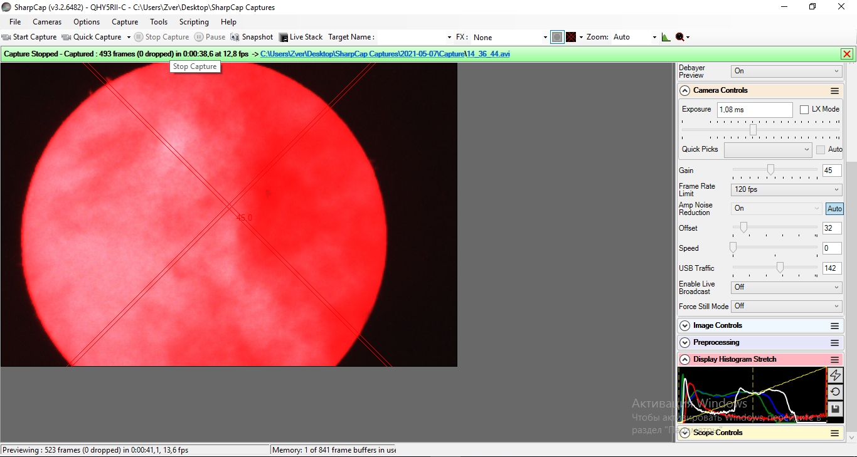
Task: Open the Cameras menu
Action: [47, 22]
